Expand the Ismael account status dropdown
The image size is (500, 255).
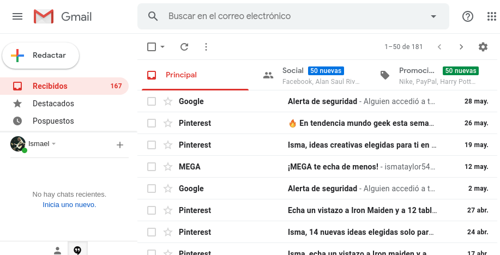point(54,144)
